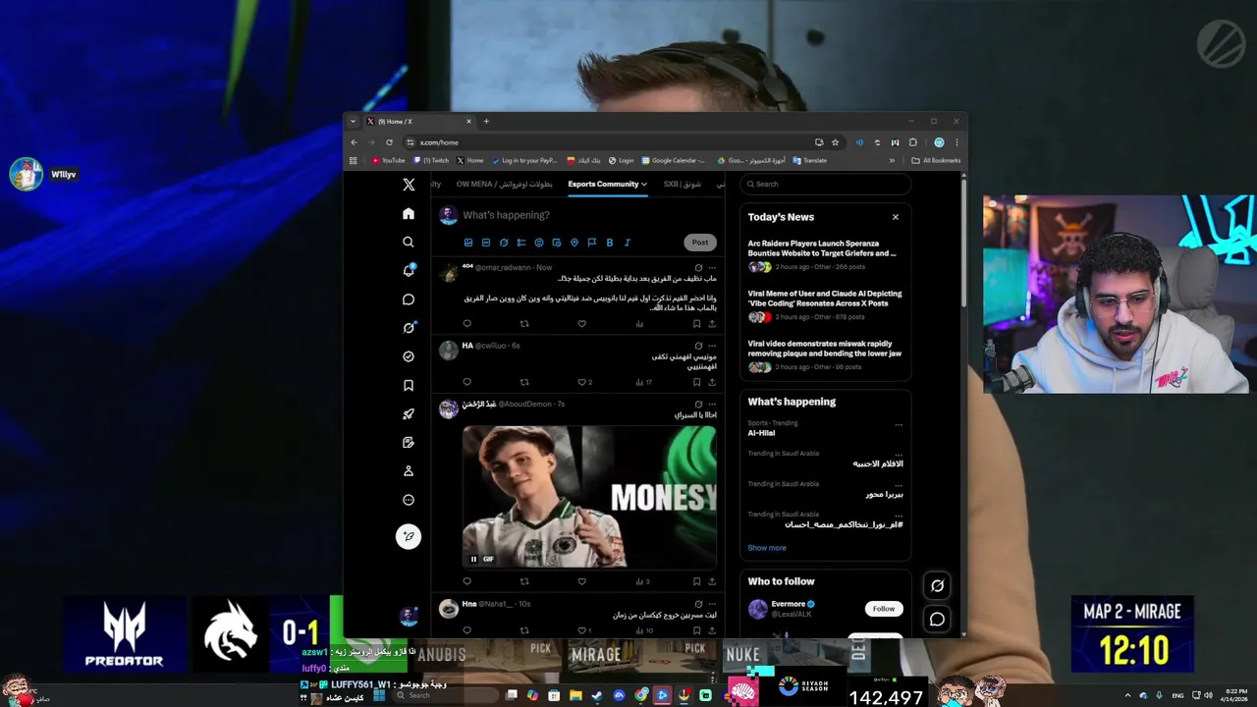Image resolution: width=1257 pixels, height=707 pixels.
Task: Open All Bookmarks folder
Action: (x=936, y=160)
